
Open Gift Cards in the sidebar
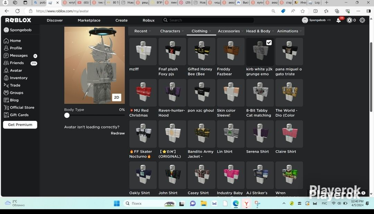coord(16,115)
